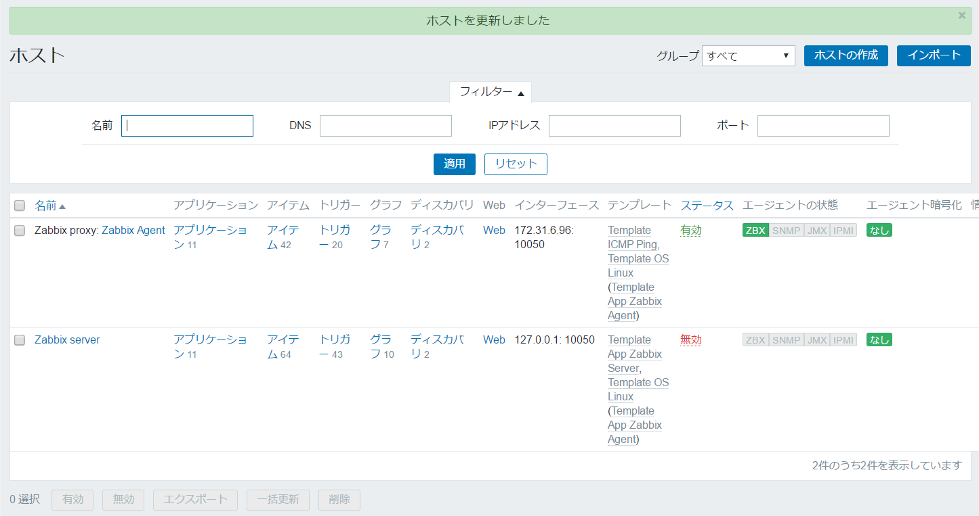Focus the IPアドレス filter field
Image resolution: width=979 pixels, height=516 pixels.
[615, 126]
